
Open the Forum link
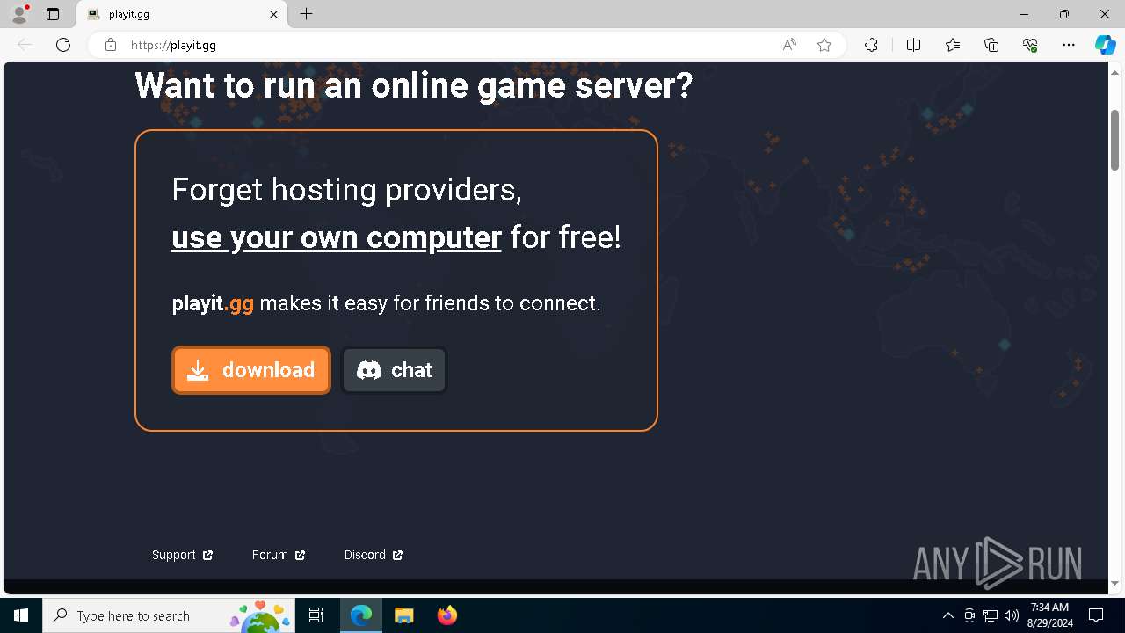(278, 555)
